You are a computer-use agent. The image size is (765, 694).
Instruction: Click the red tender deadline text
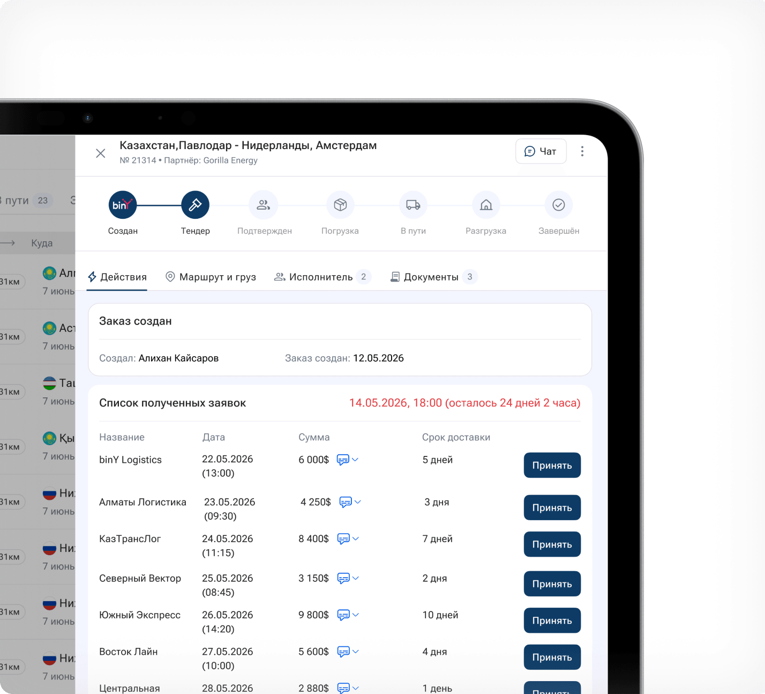point(465,403)
